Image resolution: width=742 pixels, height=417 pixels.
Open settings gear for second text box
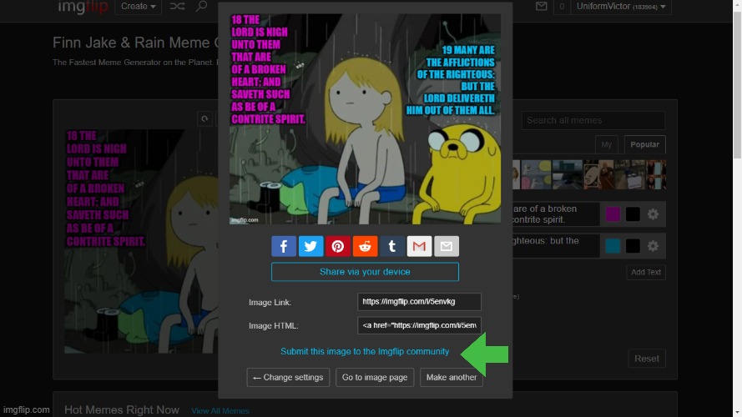[x=653, y=246]
